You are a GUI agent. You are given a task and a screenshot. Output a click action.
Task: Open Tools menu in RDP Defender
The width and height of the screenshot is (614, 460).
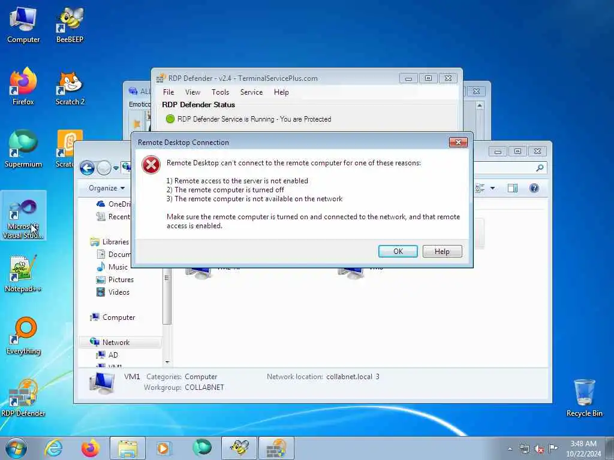(x=220, y=92)
